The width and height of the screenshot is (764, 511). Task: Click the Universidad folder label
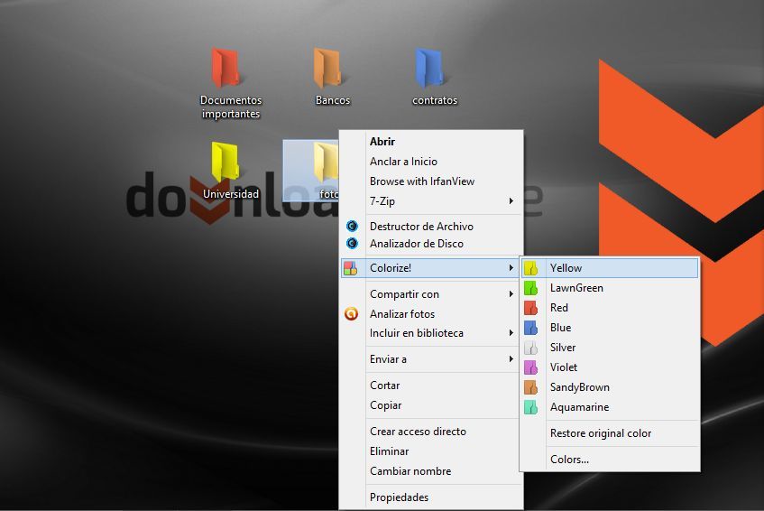pyautogui.click(x=231, y=194)
